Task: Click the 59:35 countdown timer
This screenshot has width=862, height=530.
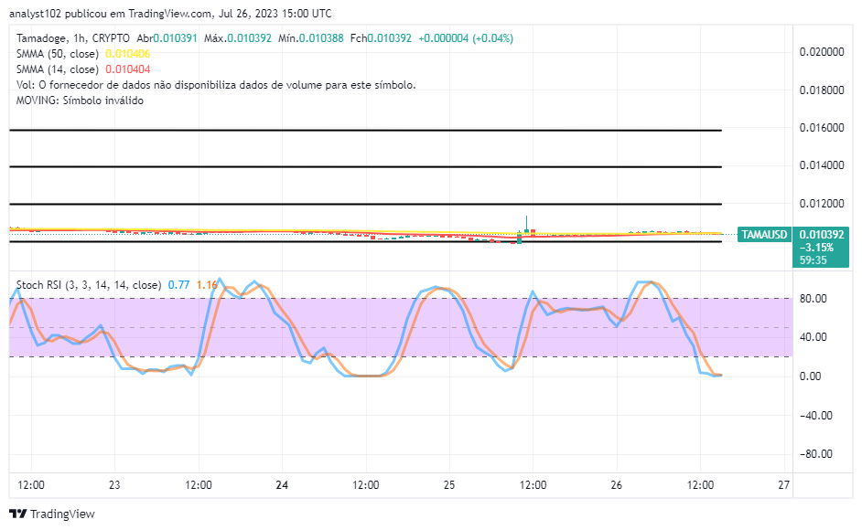Action: point(814,260)
